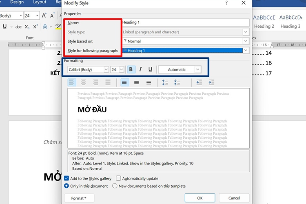
Task: Click the 'Before: Auto' description line
Action: click(x=83, y=158)
